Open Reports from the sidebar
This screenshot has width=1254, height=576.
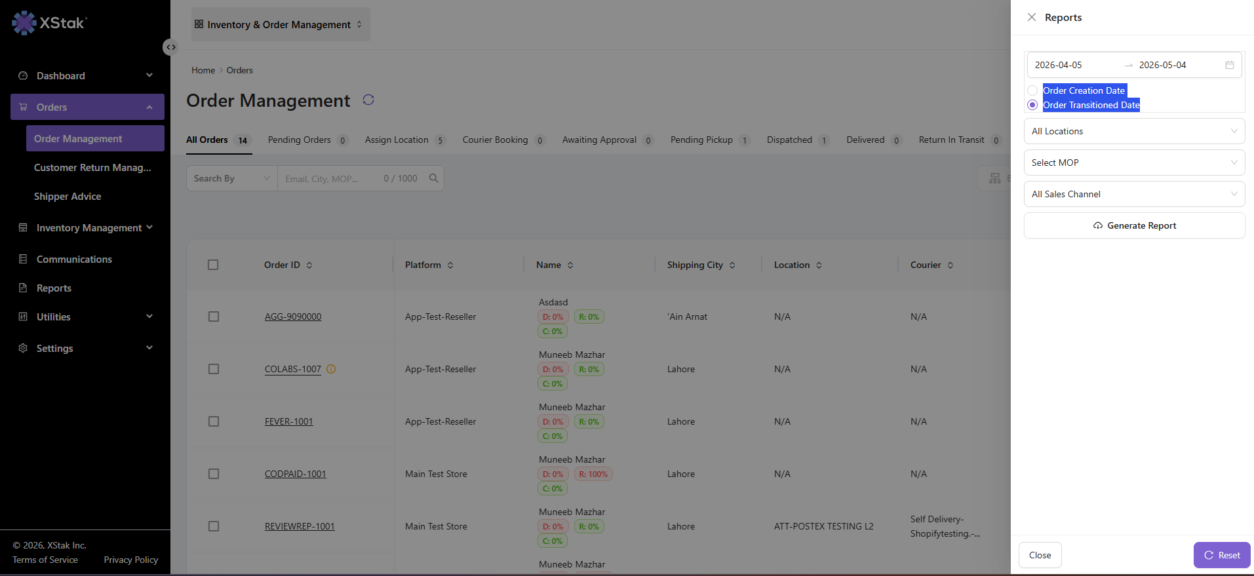[54, 288]
